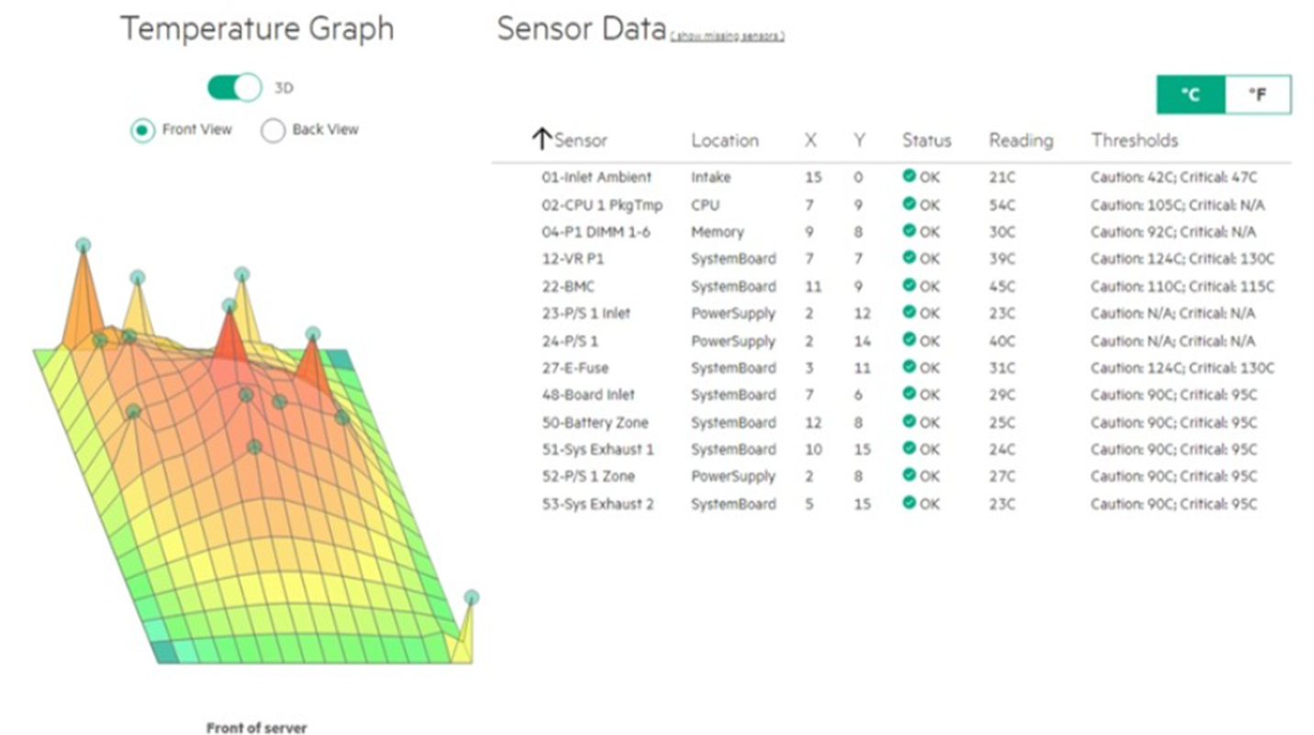
Task: Click the show missing sensors link
Action: (727, 37)
